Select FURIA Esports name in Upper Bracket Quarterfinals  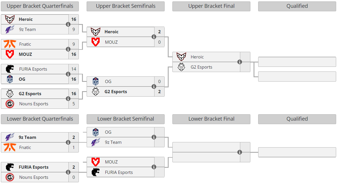coord(33,69)
